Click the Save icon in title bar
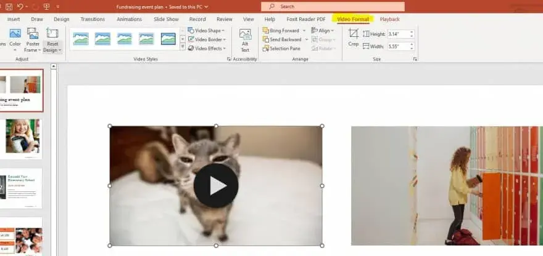 point(9,7)
